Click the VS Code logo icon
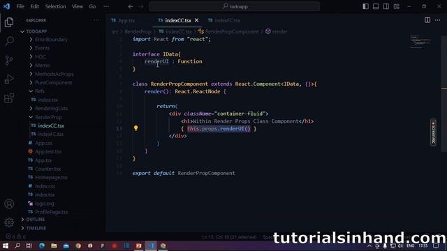This screenshot has width=447, height=251. pyautogui.click(x=6, y=6)
